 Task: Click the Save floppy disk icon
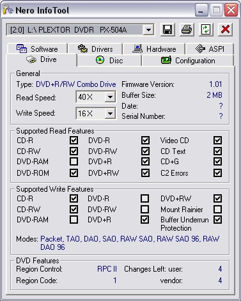click(167, 29)
